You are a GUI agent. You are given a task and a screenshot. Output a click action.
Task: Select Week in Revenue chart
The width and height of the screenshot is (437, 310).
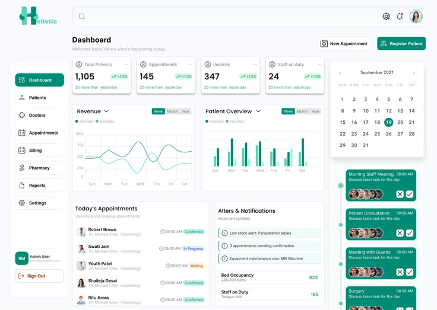(x=159, y=111)
